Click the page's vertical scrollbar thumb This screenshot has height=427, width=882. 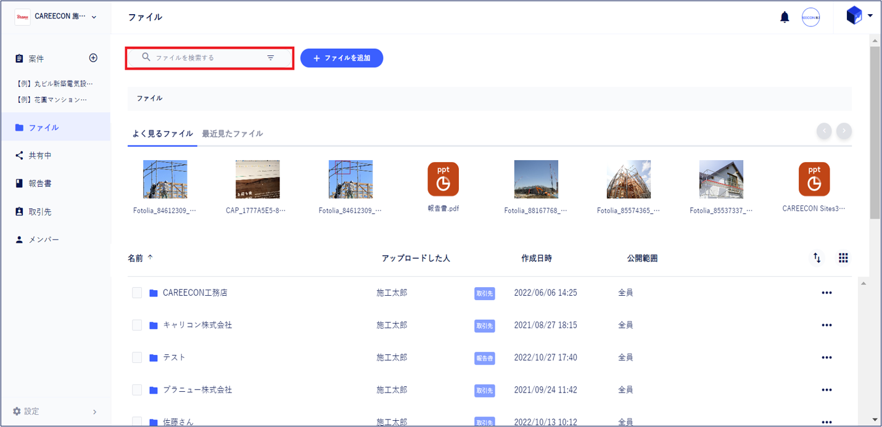(875, 132)
